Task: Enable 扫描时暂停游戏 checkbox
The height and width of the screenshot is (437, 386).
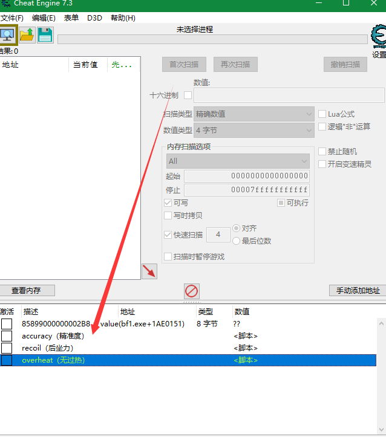Action: coord(168,256)
